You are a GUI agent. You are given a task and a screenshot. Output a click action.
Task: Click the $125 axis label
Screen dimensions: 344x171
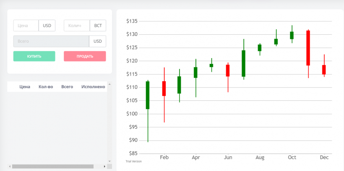pos(132,48)
